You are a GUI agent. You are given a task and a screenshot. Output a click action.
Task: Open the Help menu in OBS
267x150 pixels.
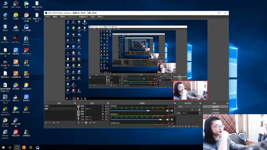(100, 17)
